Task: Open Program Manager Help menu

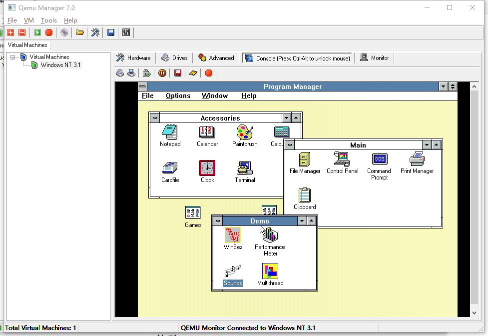Action: 249,95
